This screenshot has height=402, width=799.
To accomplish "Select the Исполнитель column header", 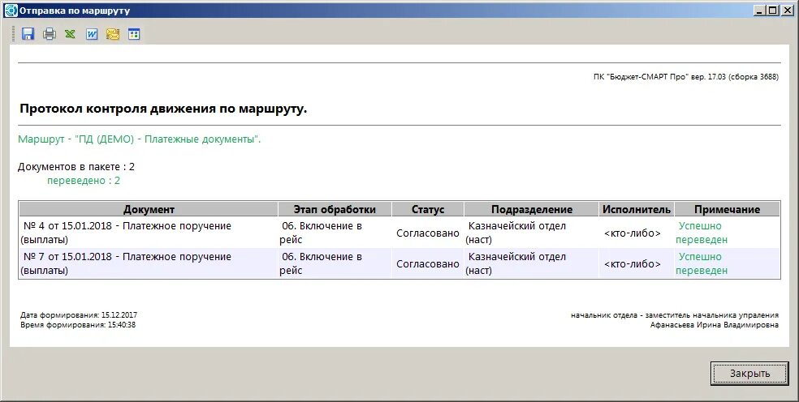I will tap(637, 209).
